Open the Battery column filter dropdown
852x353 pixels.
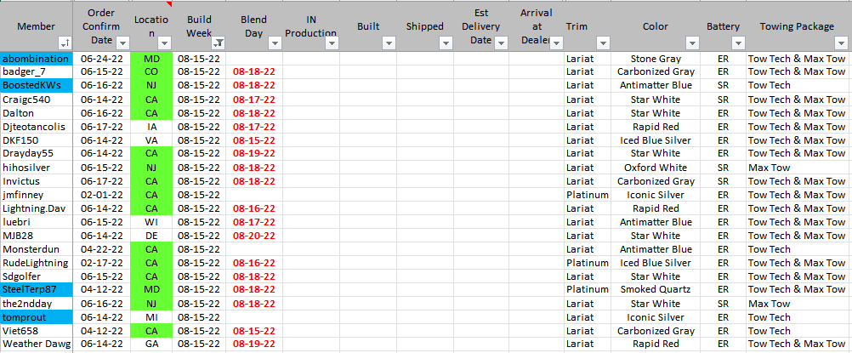[x=736, y=43]
